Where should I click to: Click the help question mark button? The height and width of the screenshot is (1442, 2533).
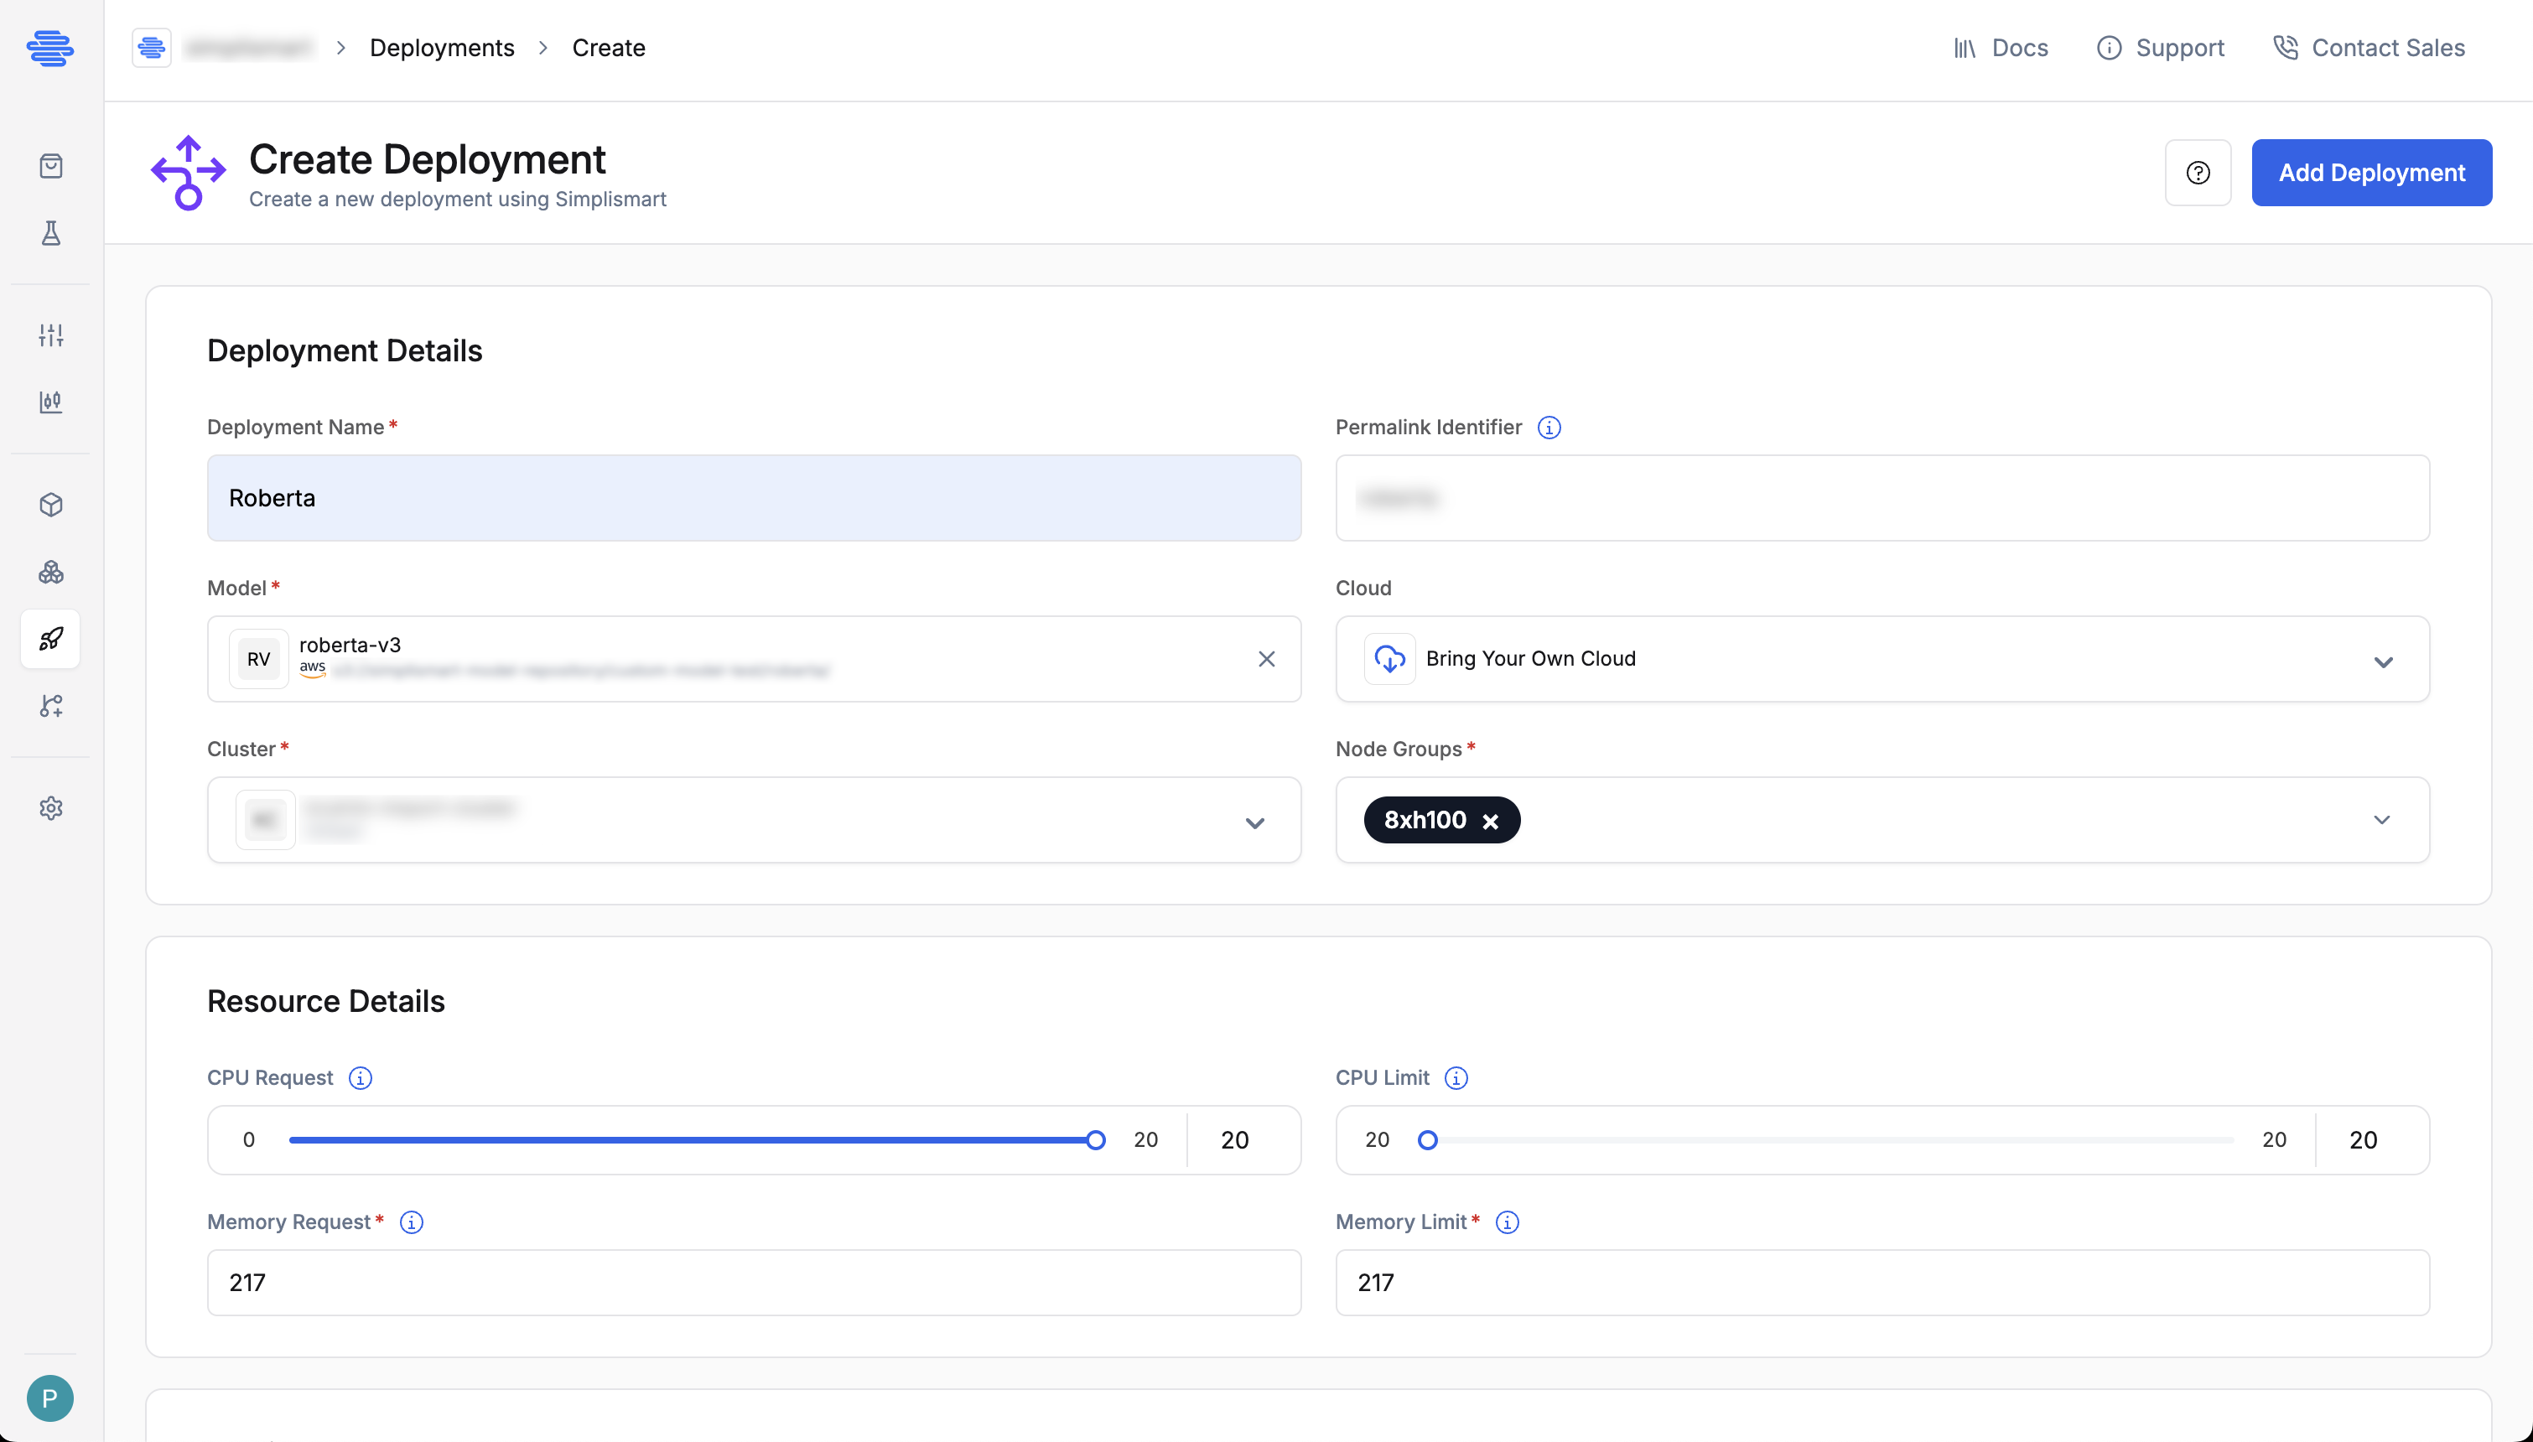click(2198, 173)
